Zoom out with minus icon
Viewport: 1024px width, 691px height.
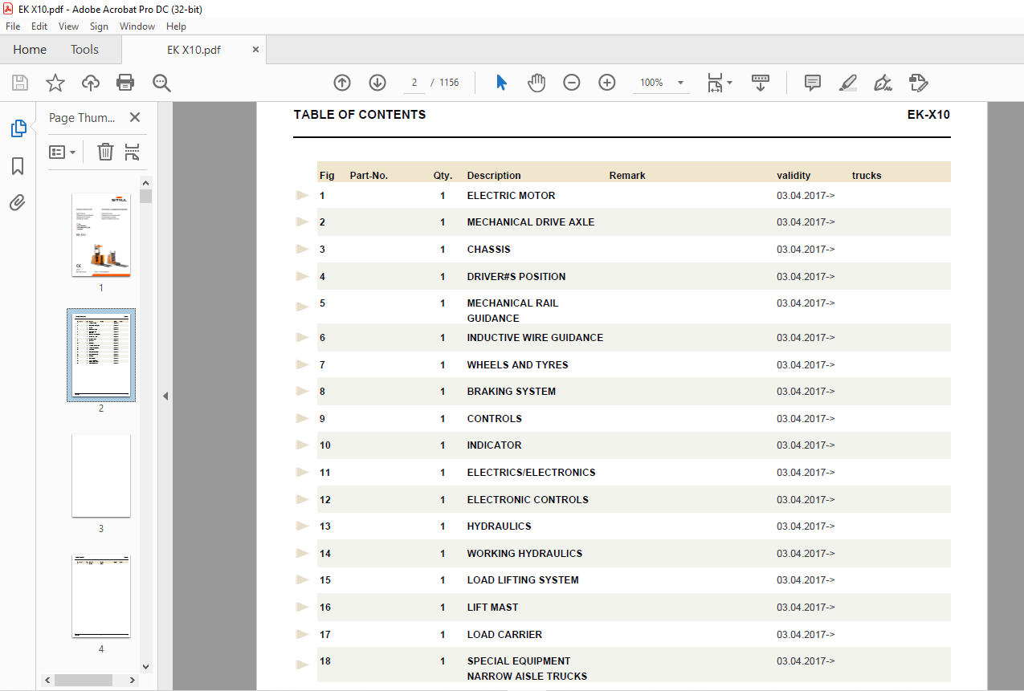[572, 83]
